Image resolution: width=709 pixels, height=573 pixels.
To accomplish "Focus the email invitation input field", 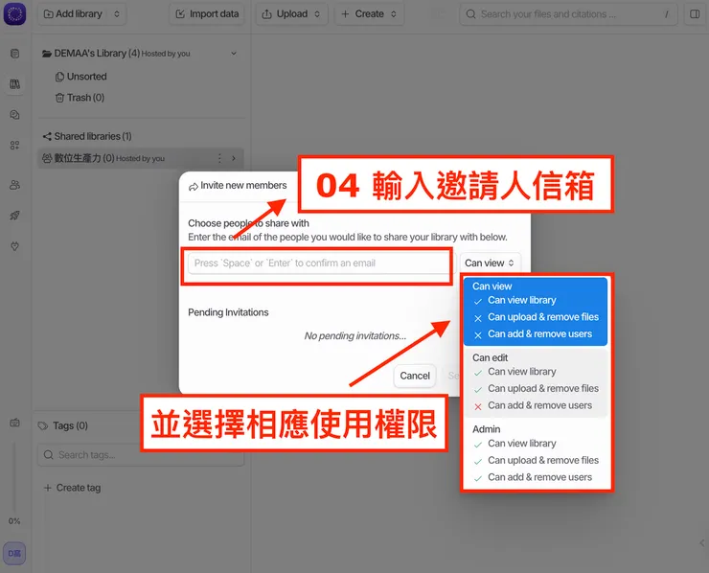I will coord(320,264).
